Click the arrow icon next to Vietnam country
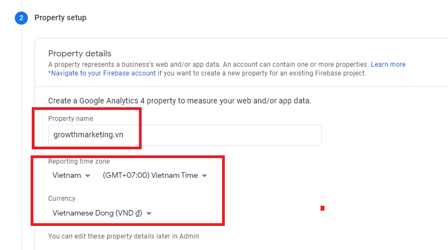Image resolution: width=448 pixels, height=250 pixels. click(88, 176)
